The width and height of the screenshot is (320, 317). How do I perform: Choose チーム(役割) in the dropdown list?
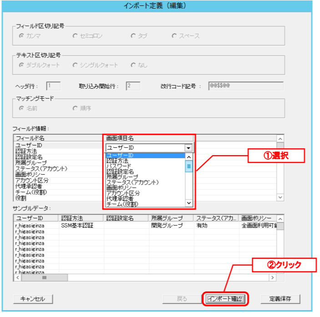[x=145, y=204]
